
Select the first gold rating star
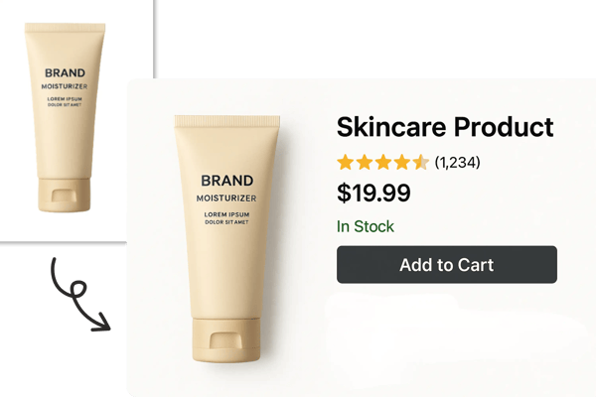346,162
